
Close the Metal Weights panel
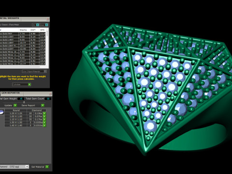pos(47,19)
